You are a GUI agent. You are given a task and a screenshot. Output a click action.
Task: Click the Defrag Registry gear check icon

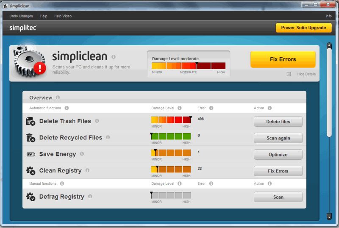point(31,197)
